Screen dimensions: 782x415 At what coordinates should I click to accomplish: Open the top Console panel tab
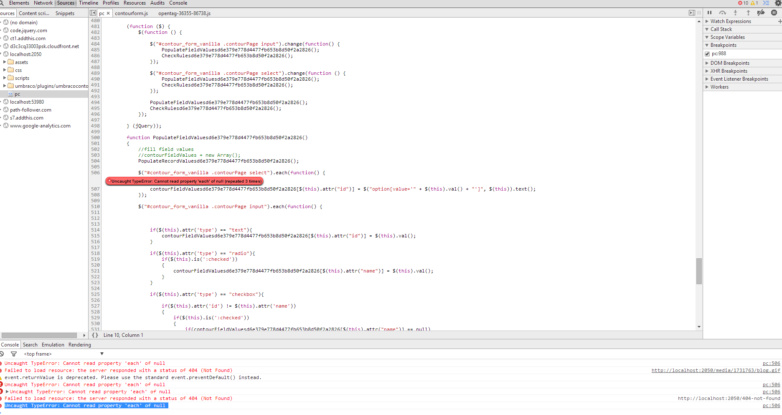click(x=178, y=3)
